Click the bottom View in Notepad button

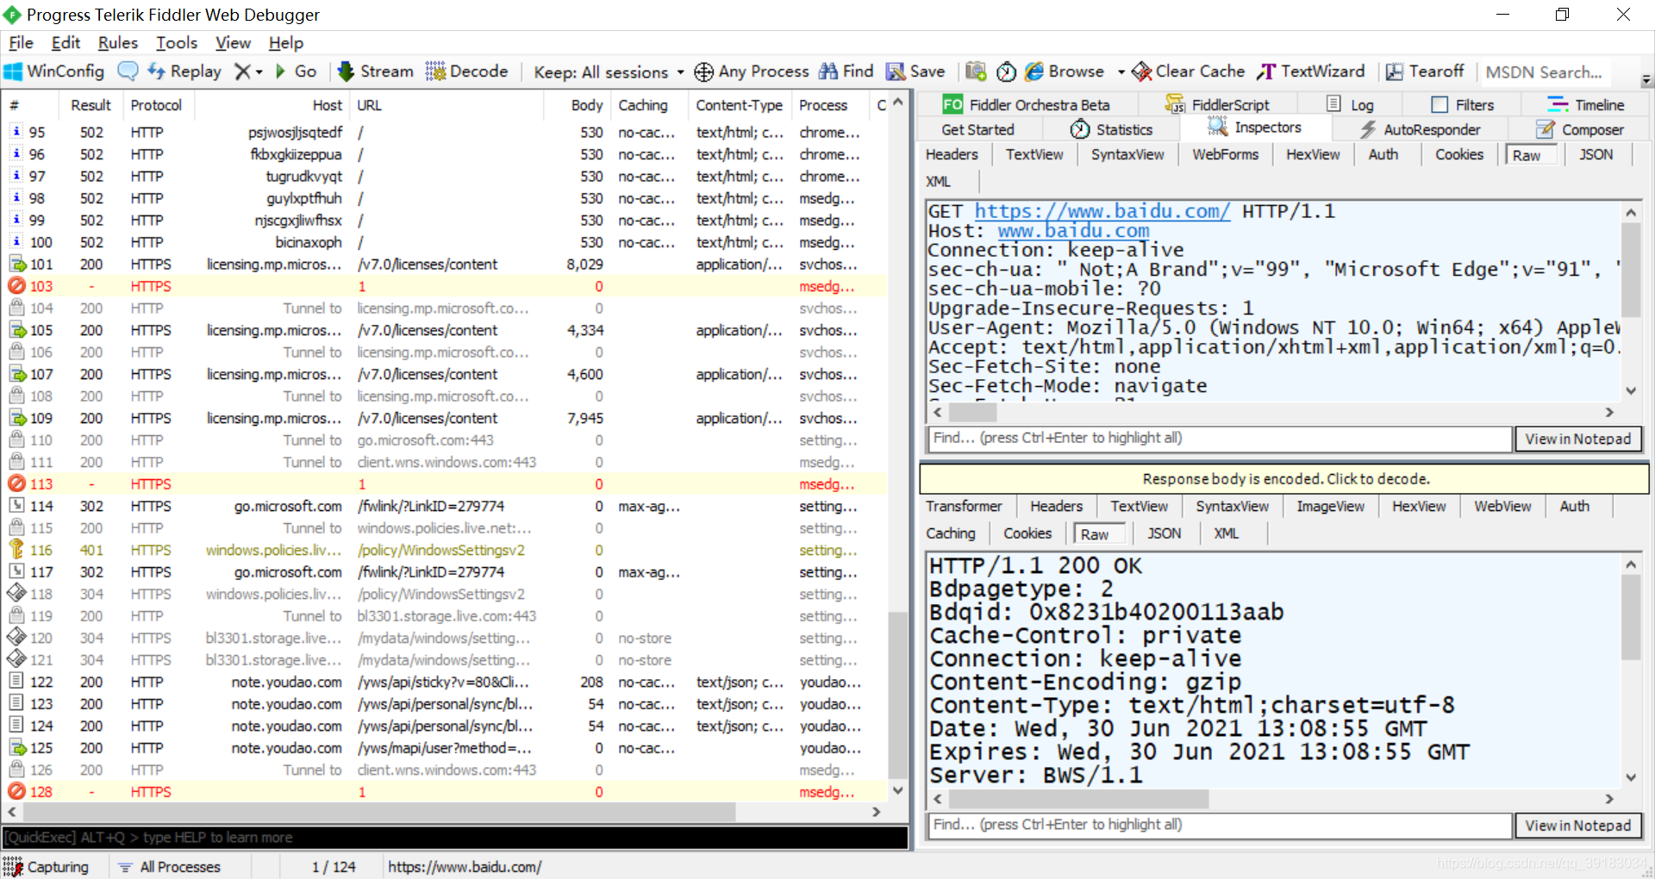coord(1578,826)
